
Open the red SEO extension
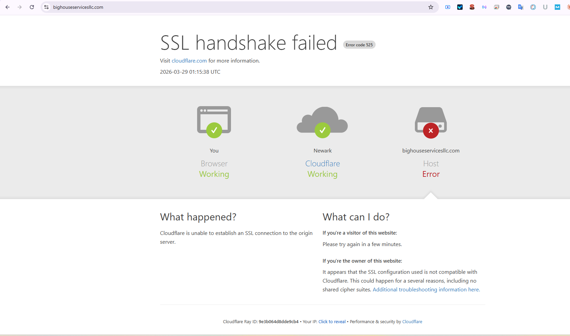(x=472, y=7)
